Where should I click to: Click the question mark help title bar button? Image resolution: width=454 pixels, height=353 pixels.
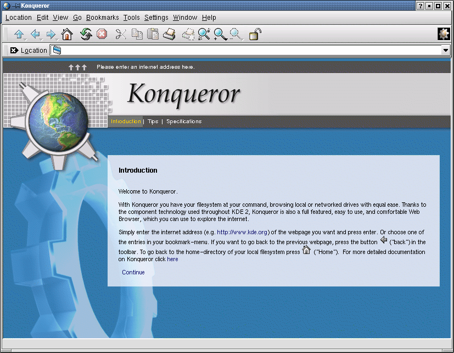click(420, 6)
